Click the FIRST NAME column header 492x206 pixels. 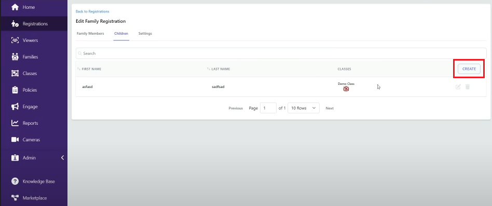click(91, 69)
